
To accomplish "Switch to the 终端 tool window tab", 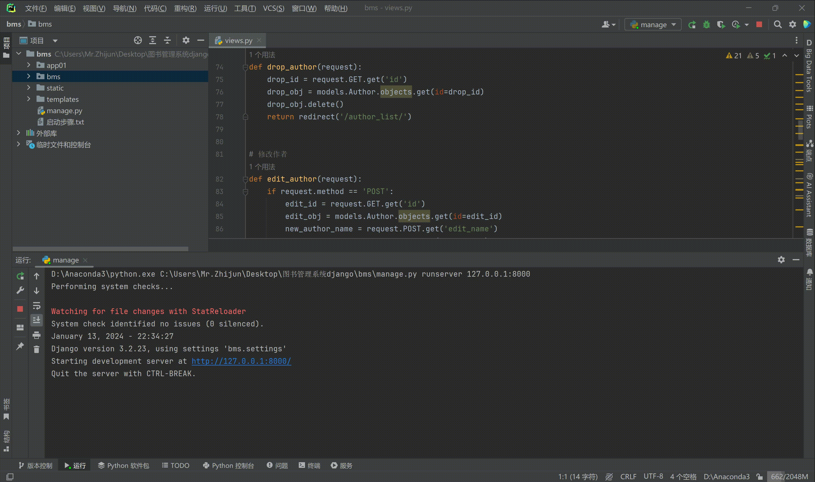I will (x=310, y=465).
